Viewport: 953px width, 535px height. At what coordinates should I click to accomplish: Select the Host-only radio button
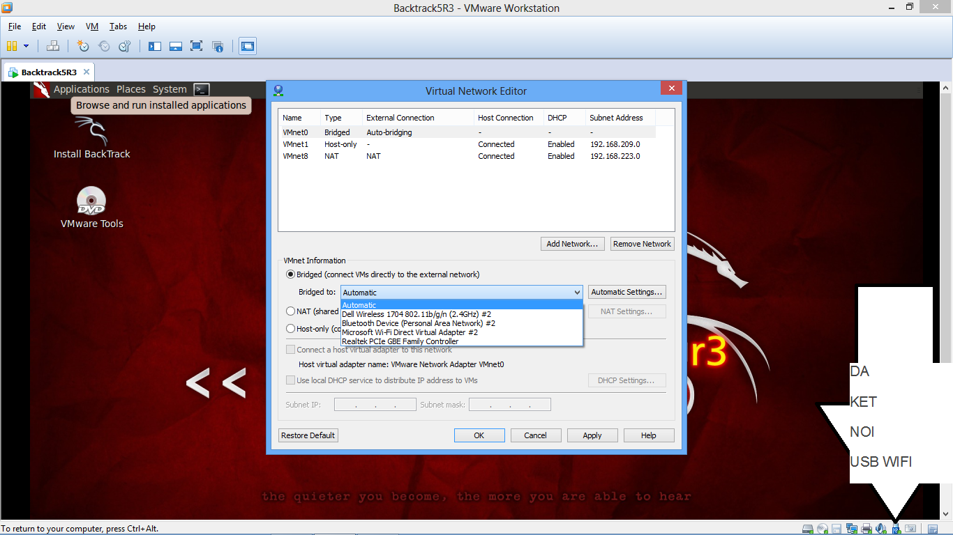tap(290, 328)
